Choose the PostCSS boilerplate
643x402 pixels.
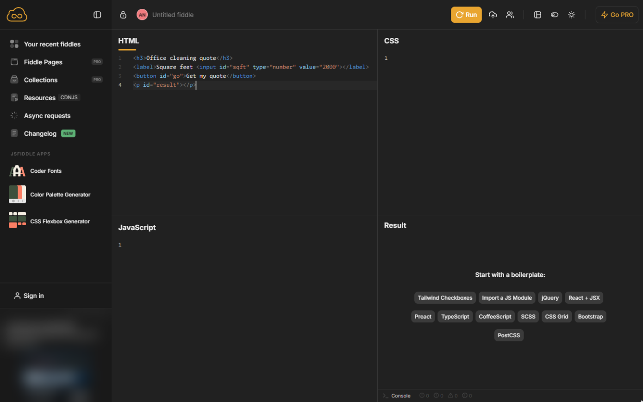509,335
